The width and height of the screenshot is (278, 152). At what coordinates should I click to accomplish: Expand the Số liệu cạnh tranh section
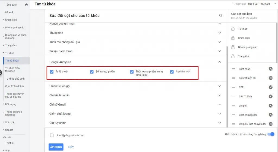tap(219, 51)
